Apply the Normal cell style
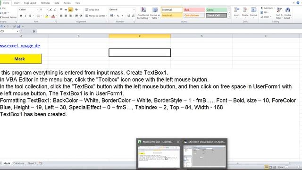 click(x=172, y=9)
